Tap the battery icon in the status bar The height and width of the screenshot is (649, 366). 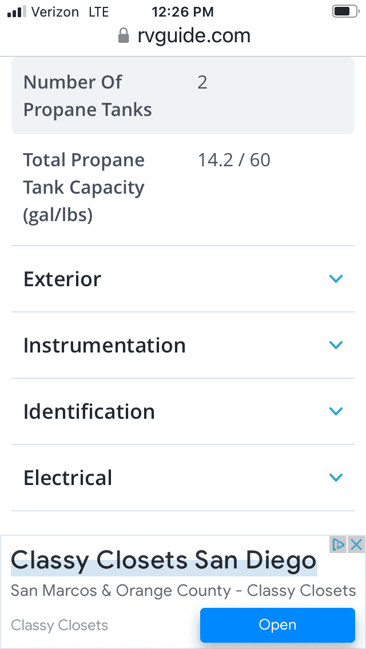coord(345,11)
